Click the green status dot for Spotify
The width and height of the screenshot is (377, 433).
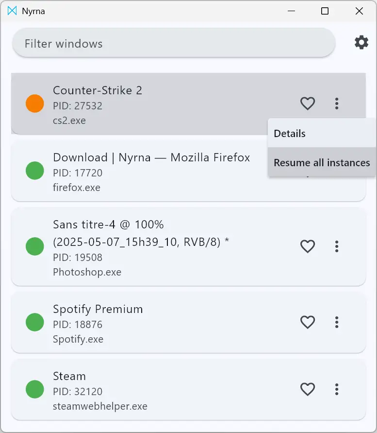pyautogui.click(x=35, y=322)
